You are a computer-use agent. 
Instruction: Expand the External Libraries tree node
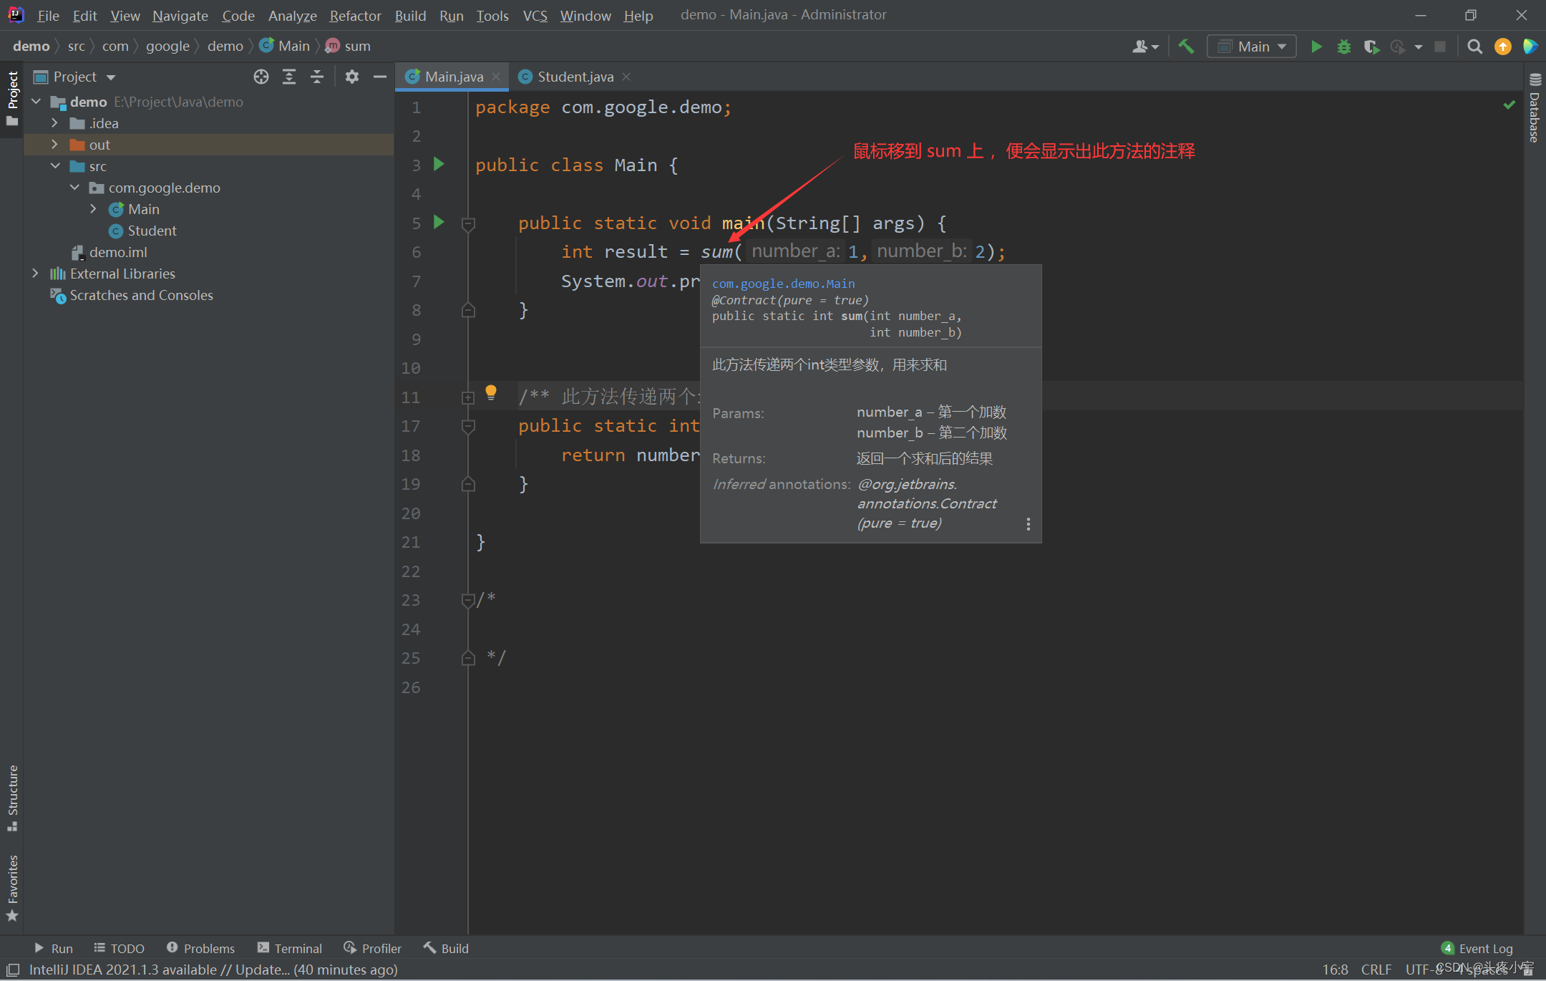click(35, 274)
